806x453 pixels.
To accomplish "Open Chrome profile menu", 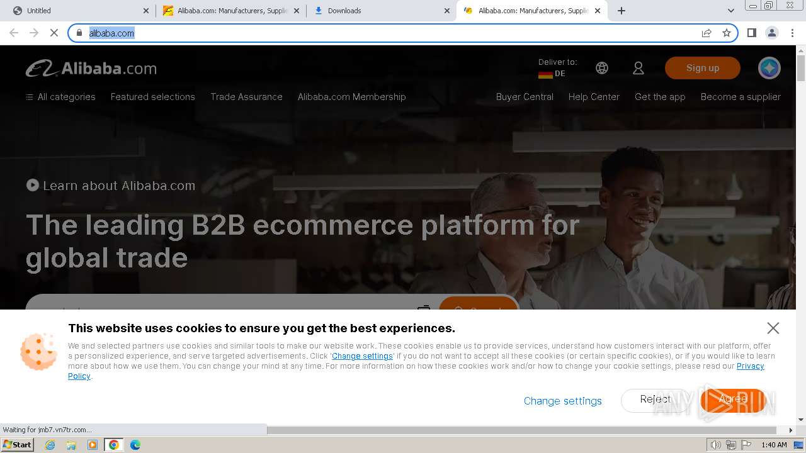I will [771, 33].
